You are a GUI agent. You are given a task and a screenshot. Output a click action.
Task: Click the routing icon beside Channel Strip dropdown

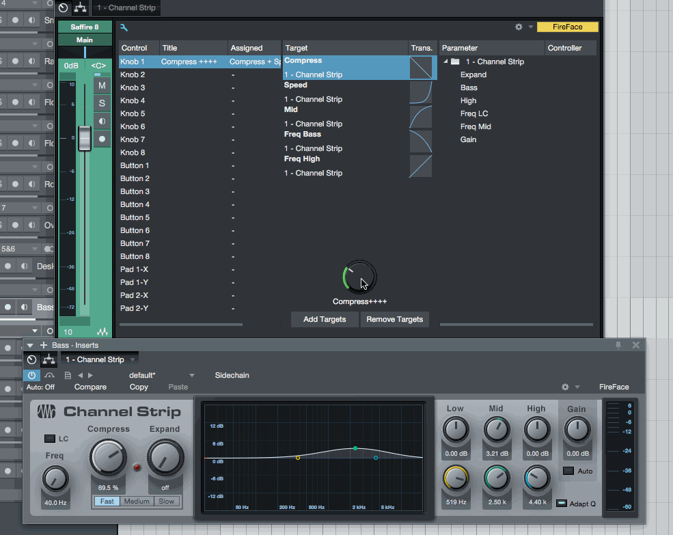[x=49, y=359]
